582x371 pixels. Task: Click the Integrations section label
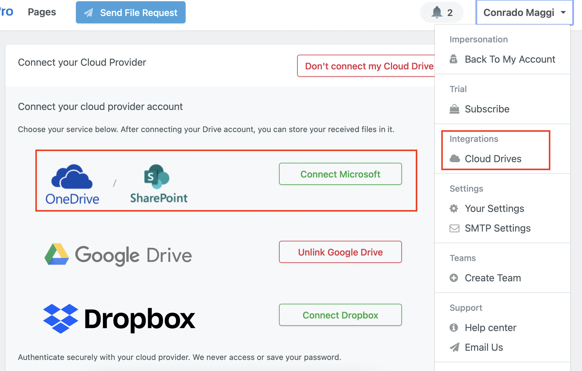[474, 139]
